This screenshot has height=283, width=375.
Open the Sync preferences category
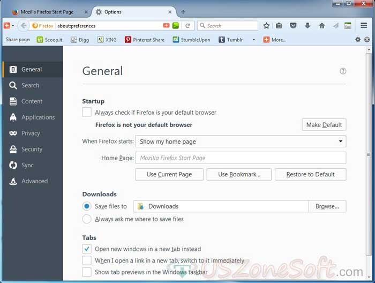coord(33,165)
